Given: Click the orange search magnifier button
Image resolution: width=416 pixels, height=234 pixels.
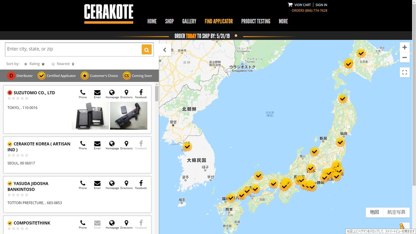Looking at the screenshot, I should [147, 49].
